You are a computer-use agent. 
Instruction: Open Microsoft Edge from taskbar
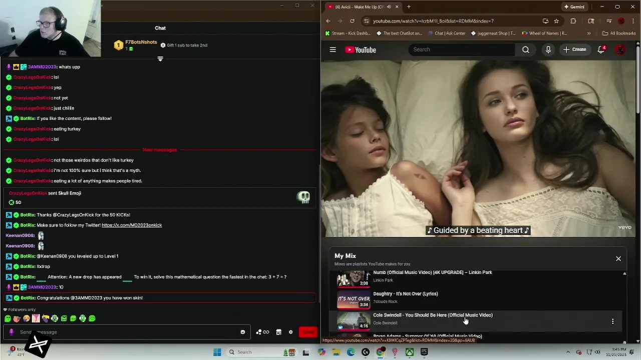tap(351, 352)
